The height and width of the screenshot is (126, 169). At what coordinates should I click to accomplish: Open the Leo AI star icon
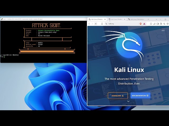pos(164,24)
